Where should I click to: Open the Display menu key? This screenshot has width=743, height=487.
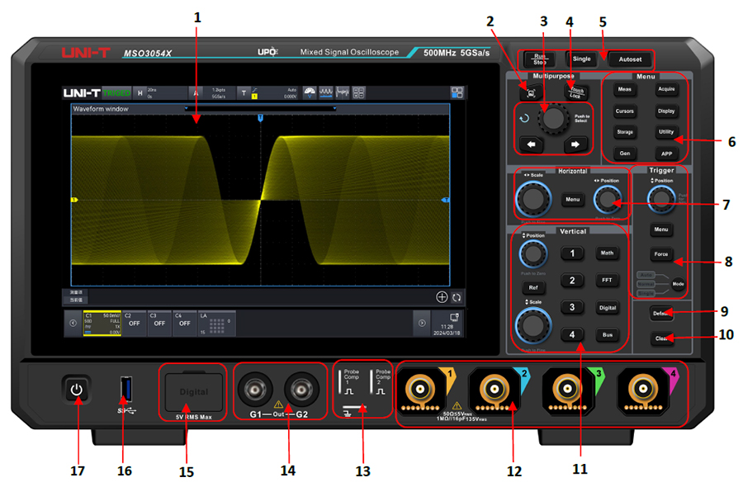pyautogui.click(x=666, y=111)
